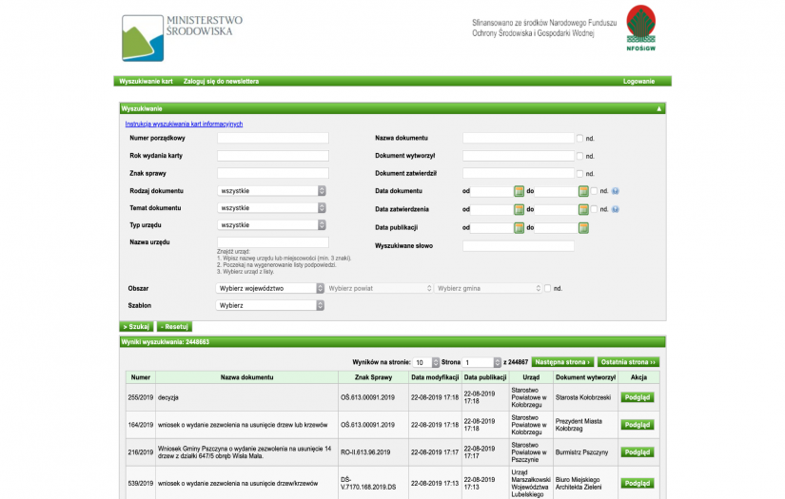Open the Rodzaj dokumentu dropdown
The height and width of the screenshot is (499, 785).
pyautogui.click(x=271, y=191)
